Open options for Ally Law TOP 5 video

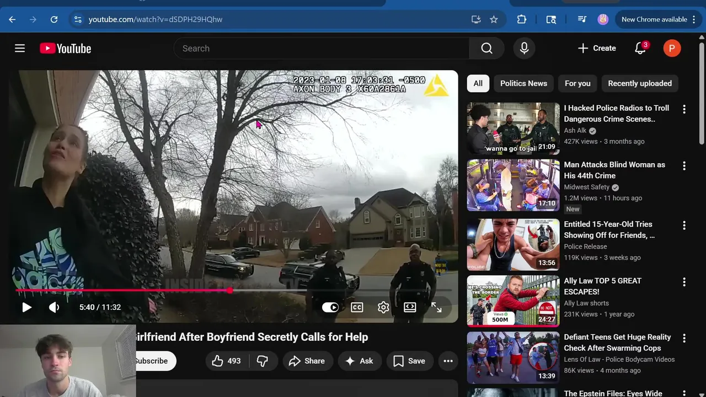(684, 282)
